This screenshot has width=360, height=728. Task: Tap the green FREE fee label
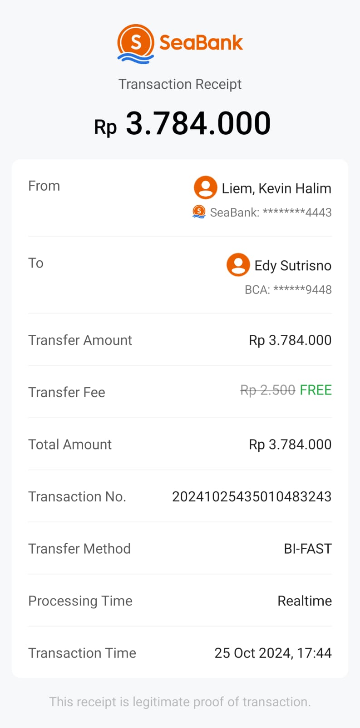point(316,390)
